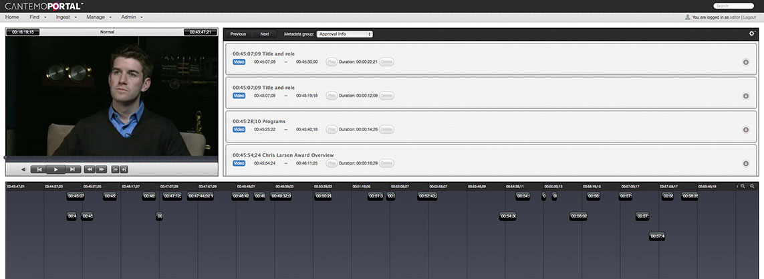Click the Programs end time 00:45:40;18

[x=307, y=130]
